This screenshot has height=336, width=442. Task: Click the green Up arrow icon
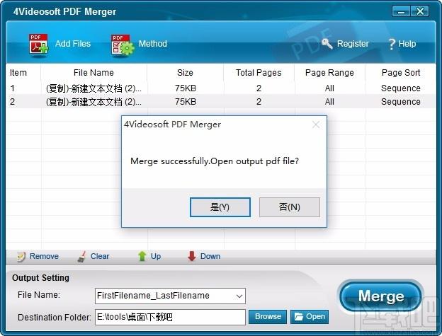click(142, 256)
